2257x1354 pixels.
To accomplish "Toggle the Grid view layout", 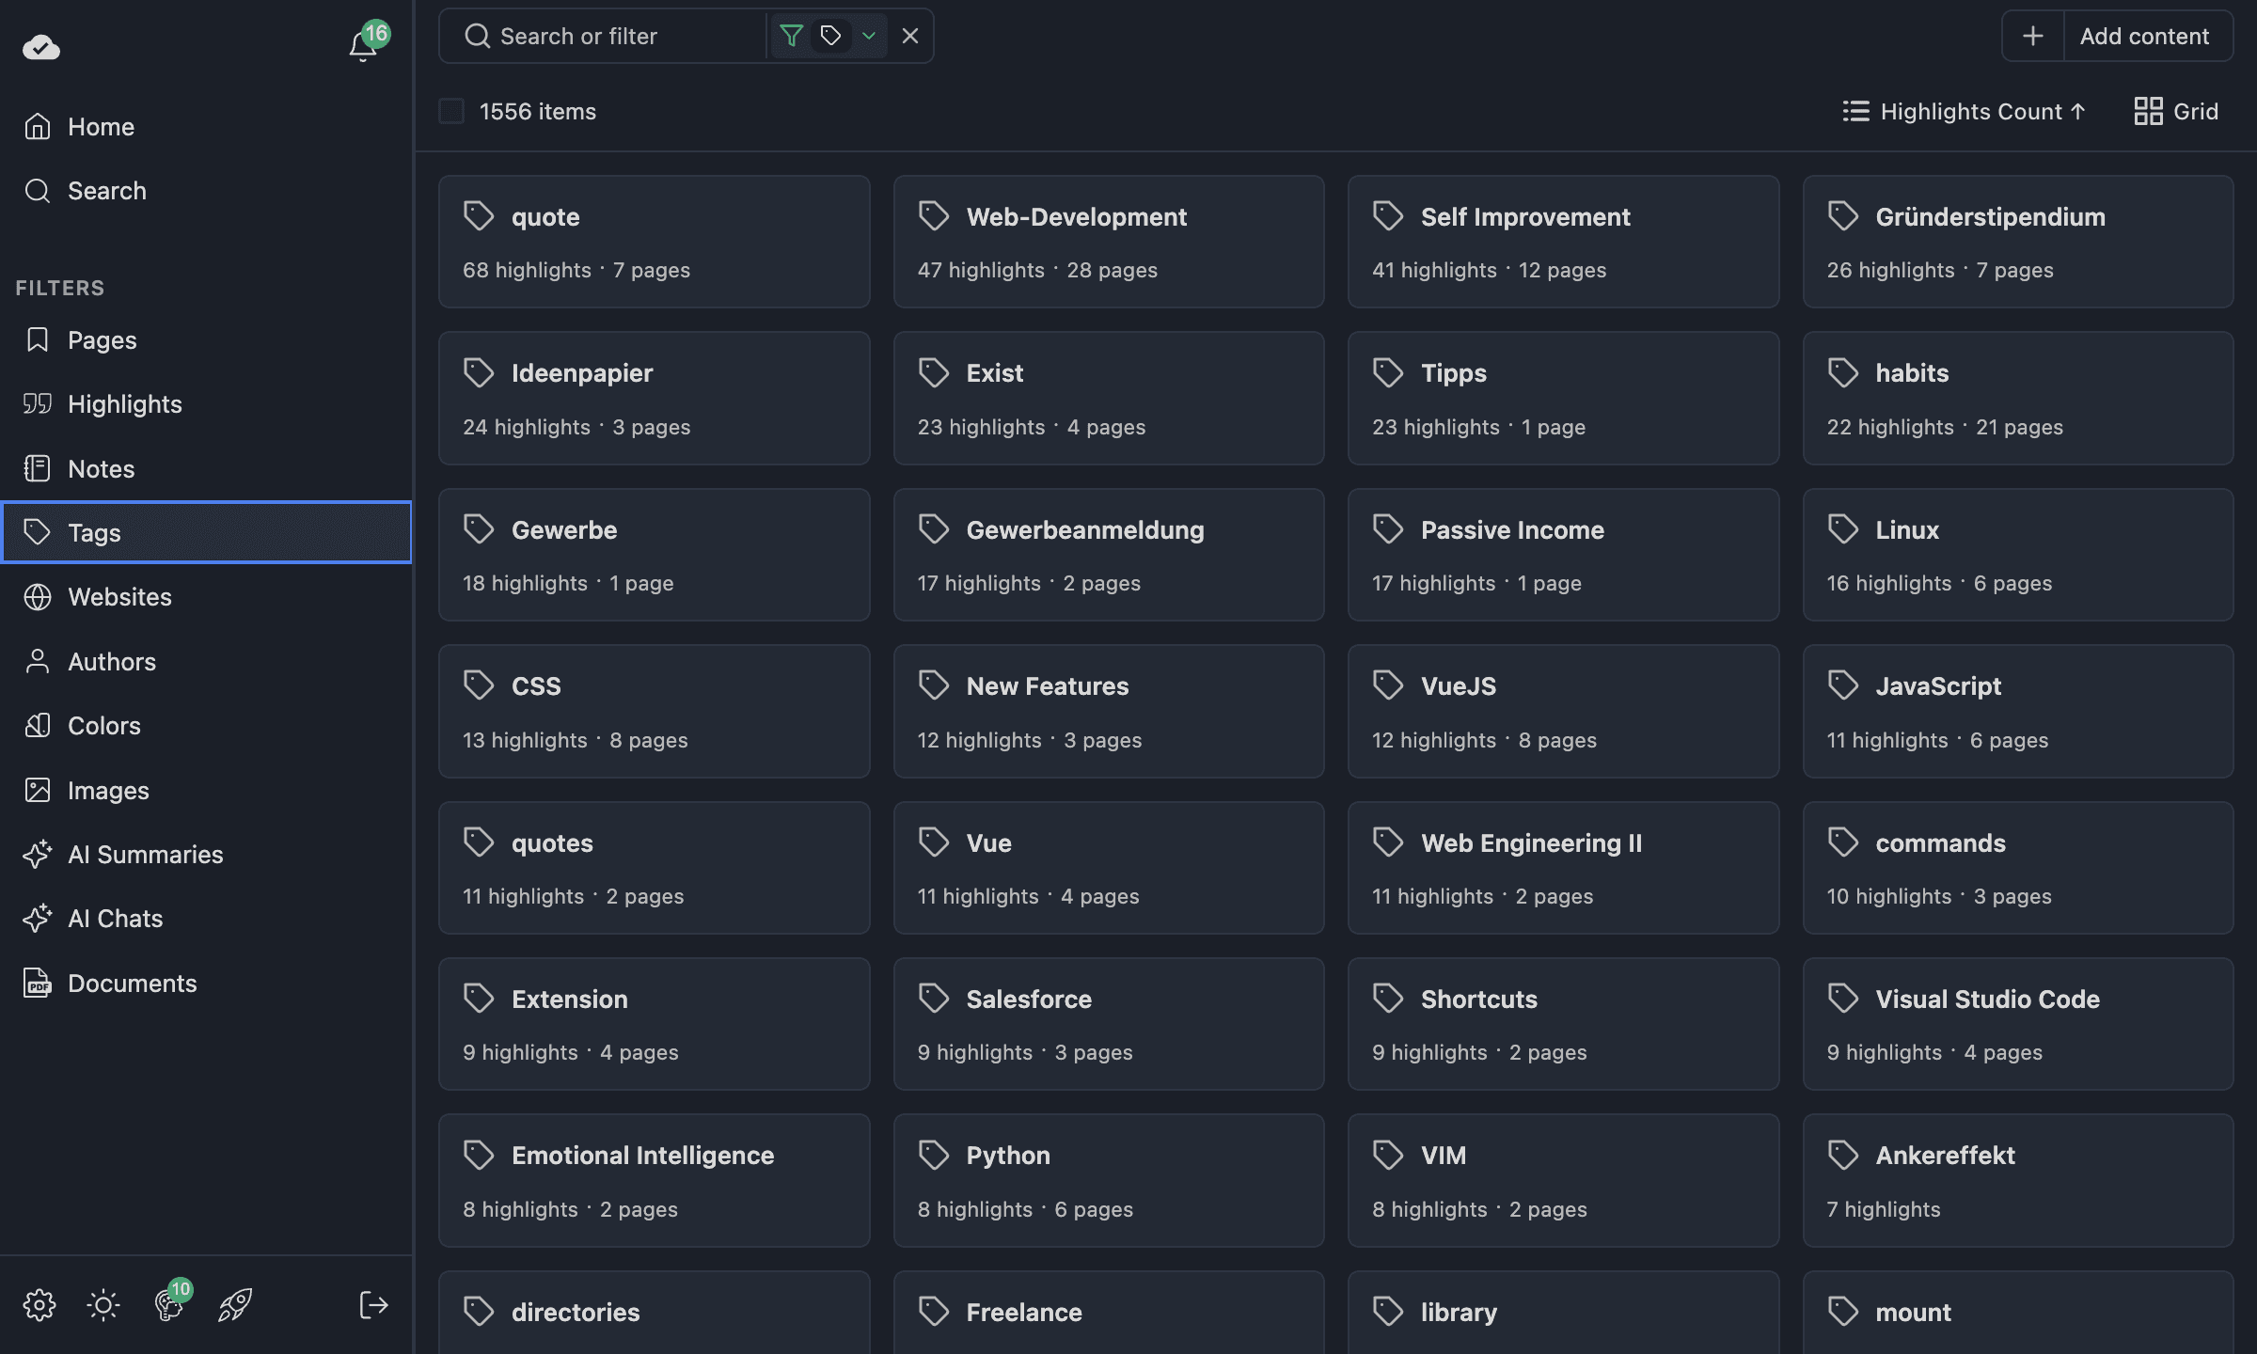I will click(x=2175, y=110).
